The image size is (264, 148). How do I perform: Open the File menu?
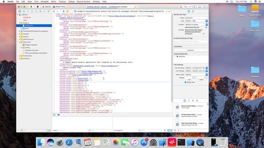[x=17, y=2]
